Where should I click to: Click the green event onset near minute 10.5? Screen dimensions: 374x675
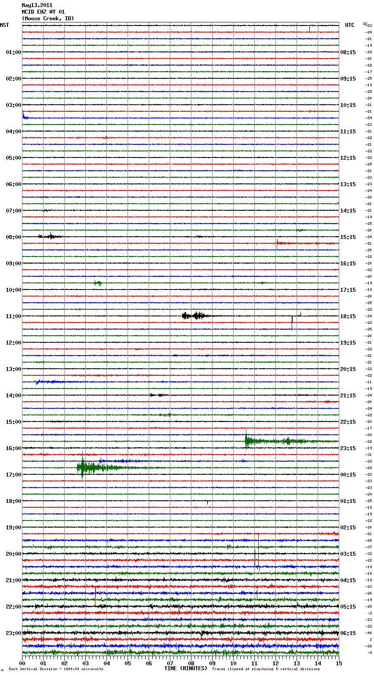coord(247,441)
